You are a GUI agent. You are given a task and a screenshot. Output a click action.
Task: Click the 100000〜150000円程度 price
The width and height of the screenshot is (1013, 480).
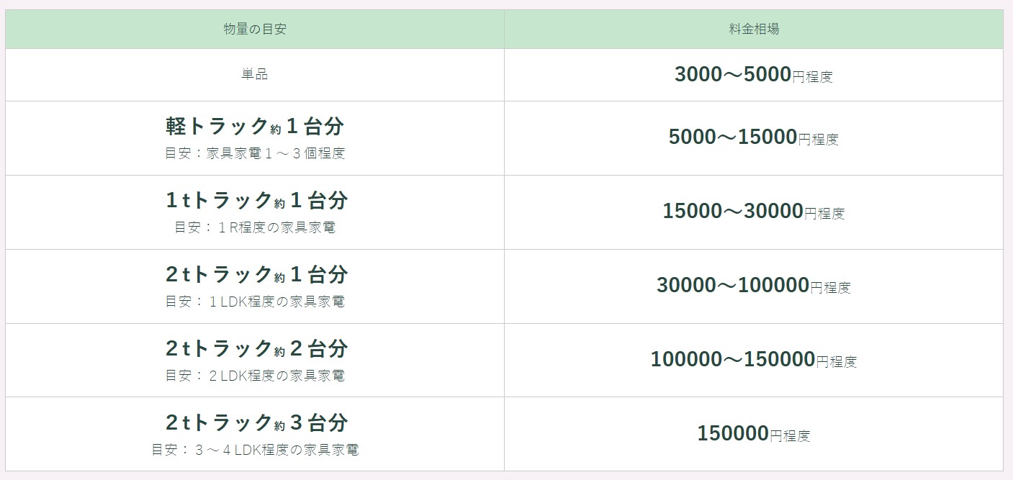tap(753, 360)
